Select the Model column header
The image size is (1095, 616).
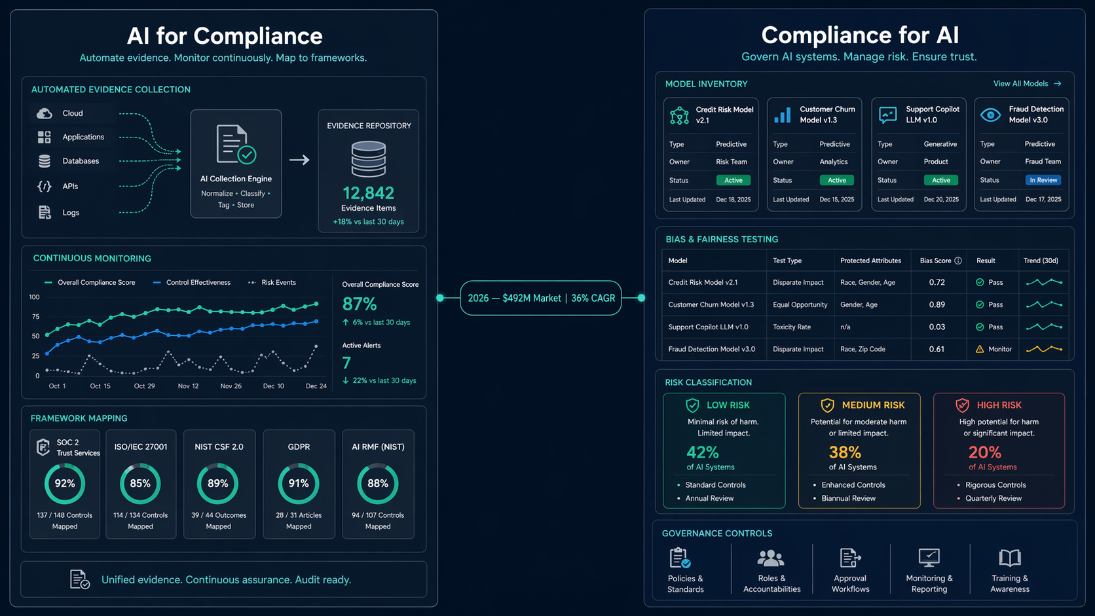pyautogui.click(x=678, y=261)
